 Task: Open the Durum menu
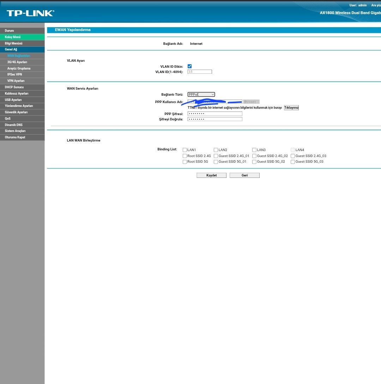pyautogui.click(x=22, y=31)
